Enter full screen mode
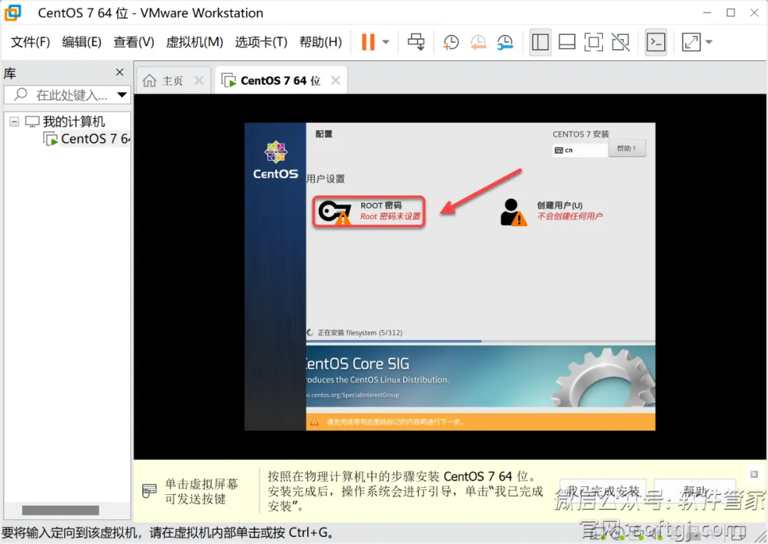Image resolution: width=768 pixels, height=544 pixels. (594, 42)
